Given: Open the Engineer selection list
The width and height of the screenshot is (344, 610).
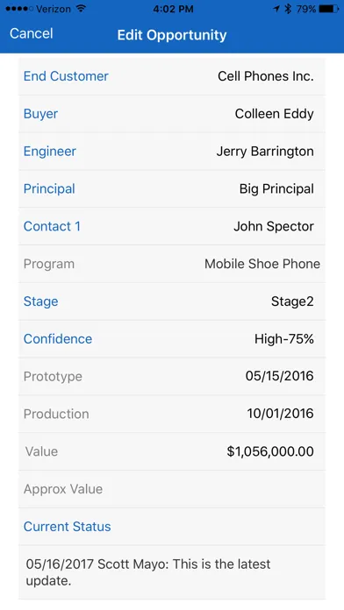Looking at the screenshot, I should tap(172, 152).
